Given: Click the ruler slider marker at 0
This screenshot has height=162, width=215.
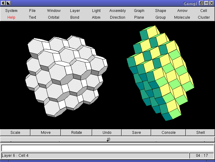Looking at the screenshot, I should pyautogui.click(x=108, y=140).
